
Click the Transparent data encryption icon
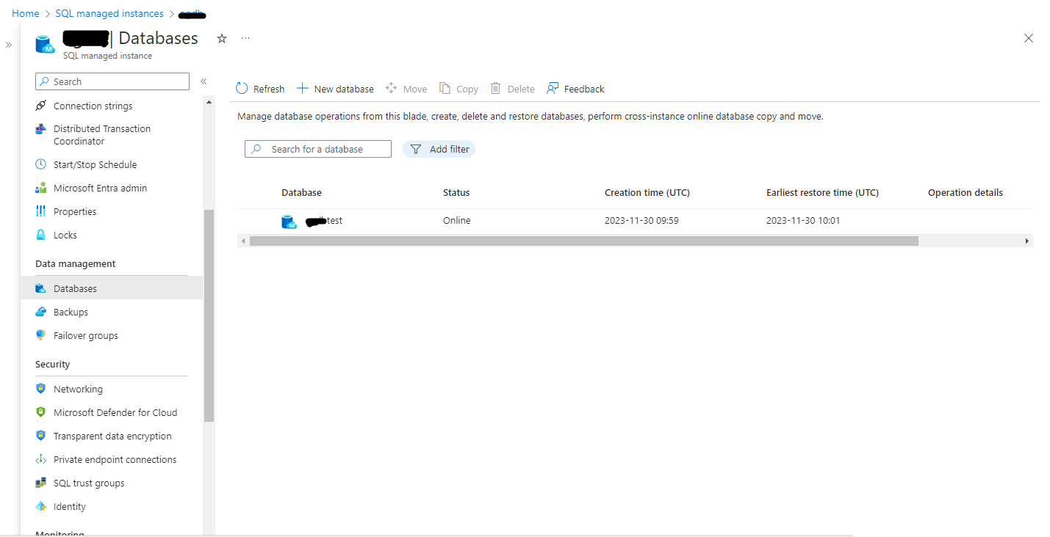(41, 436)
